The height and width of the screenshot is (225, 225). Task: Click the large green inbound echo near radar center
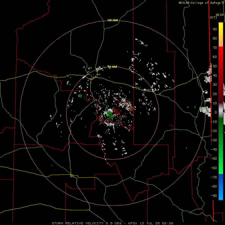(110, 115)
